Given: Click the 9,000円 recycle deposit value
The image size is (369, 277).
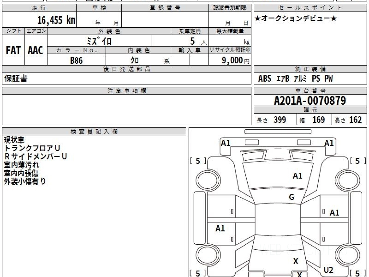Looking at the screenshot, I should tap(236, 60).
